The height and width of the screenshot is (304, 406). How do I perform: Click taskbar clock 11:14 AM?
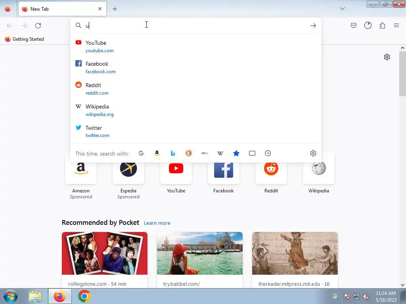(x=385, y=296)
